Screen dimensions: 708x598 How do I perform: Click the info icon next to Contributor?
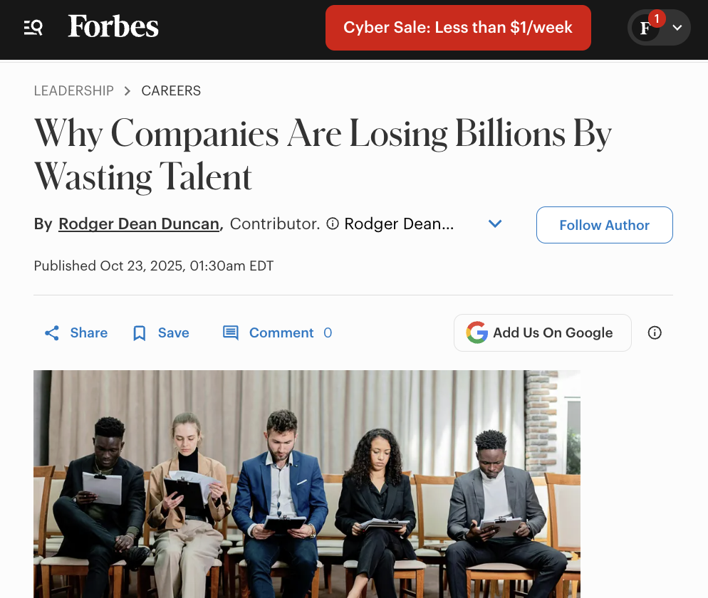(x=332, y=224)
